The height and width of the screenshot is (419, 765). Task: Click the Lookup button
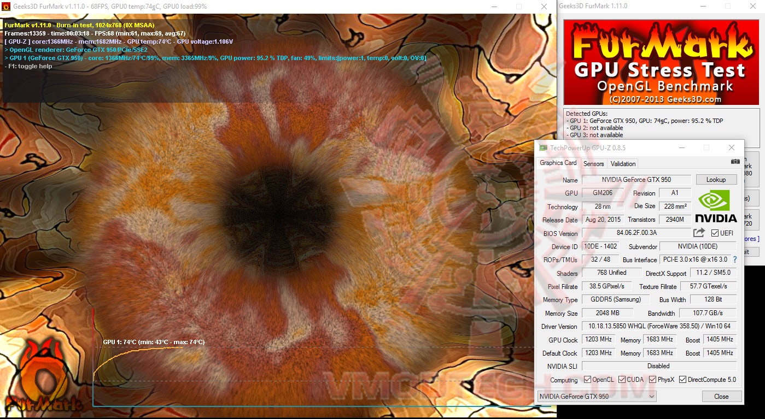click(716, 180)
